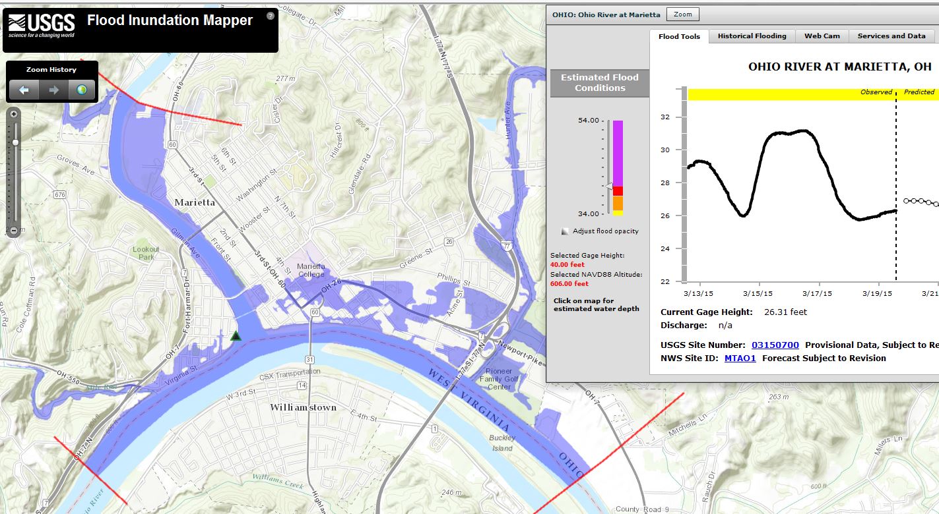Switch to the Historical Flooding tab
The height and width of the screenshot is (514, 939).
tap(752, 36)
